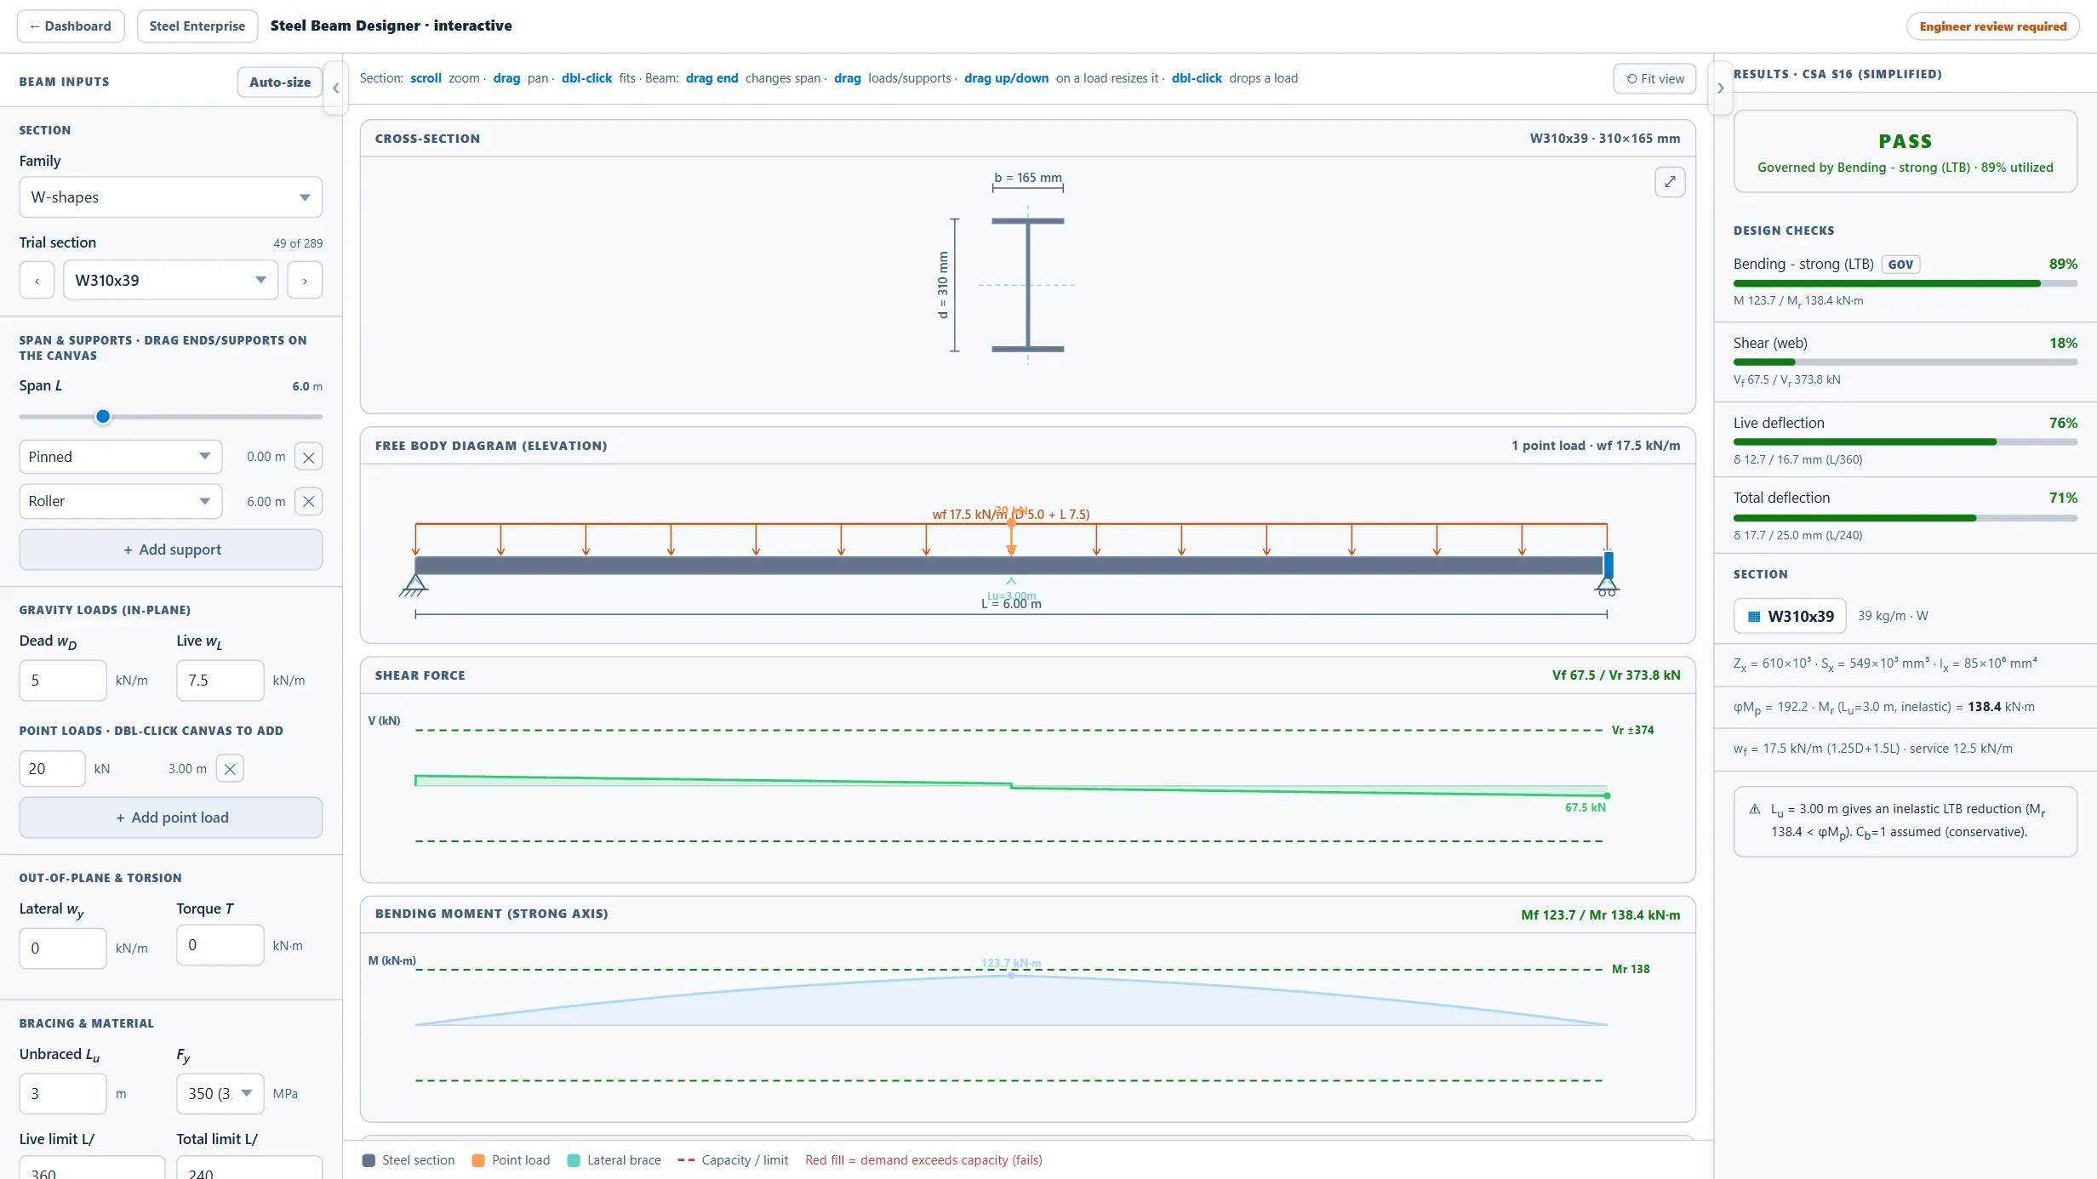Click the Span L slider handle
2097x1179 pixels.
click(103, 417)
